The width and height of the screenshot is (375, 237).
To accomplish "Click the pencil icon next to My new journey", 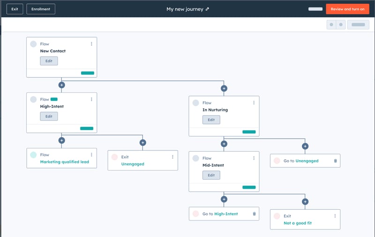I will (207, 9).
